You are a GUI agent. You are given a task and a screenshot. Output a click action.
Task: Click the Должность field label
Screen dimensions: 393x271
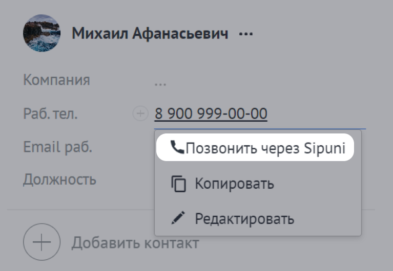(59, 180)
